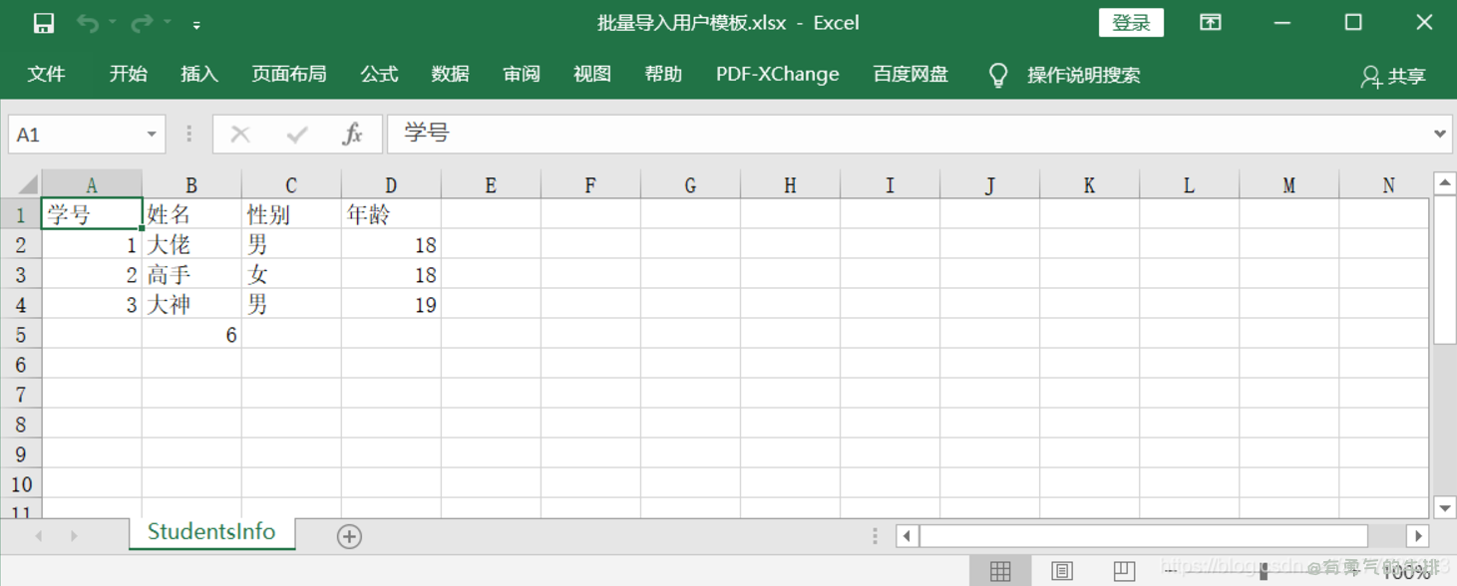Expand the formula bar chevron
Screen dimensions: 1457x586
pos(1439,134)
